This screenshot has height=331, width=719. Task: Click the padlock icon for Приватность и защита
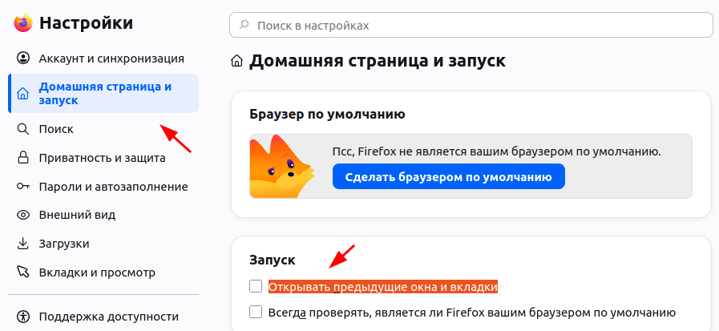click(22, 158)
